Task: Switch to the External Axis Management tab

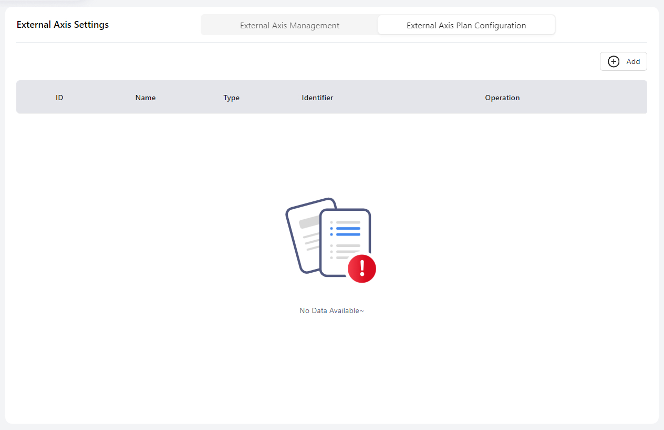Action: pyautogui.click(x=289, y=25)
